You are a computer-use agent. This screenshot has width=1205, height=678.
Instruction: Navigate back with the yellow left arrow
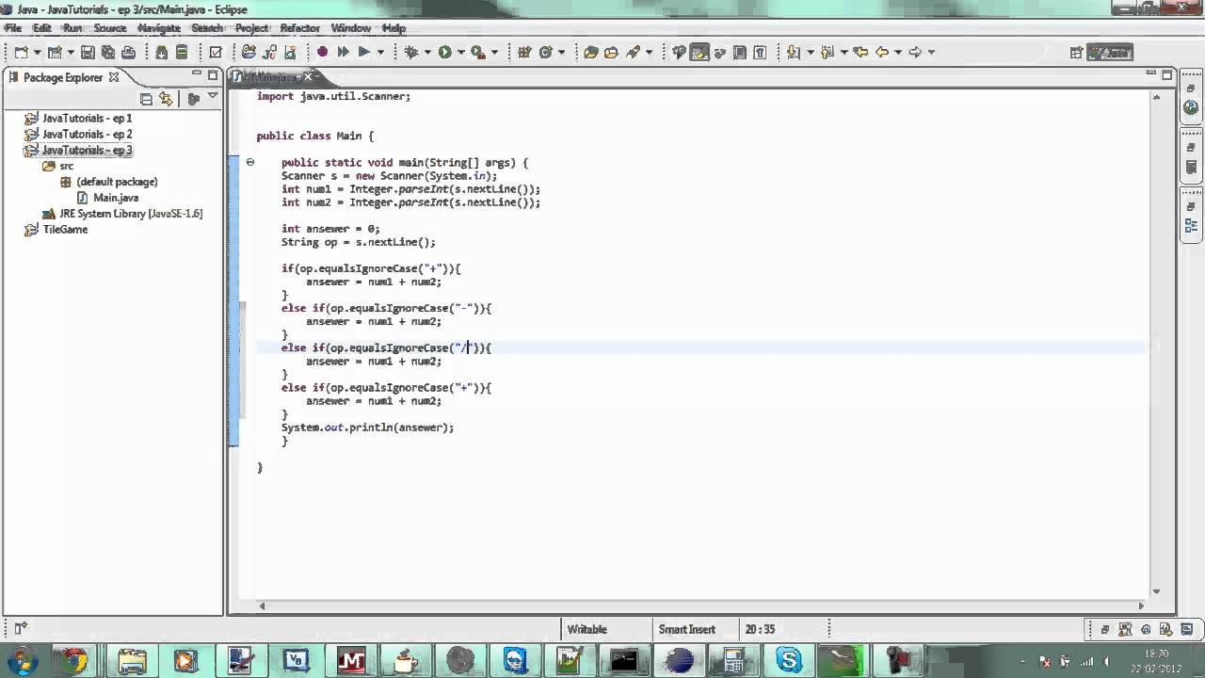point(882,53)
